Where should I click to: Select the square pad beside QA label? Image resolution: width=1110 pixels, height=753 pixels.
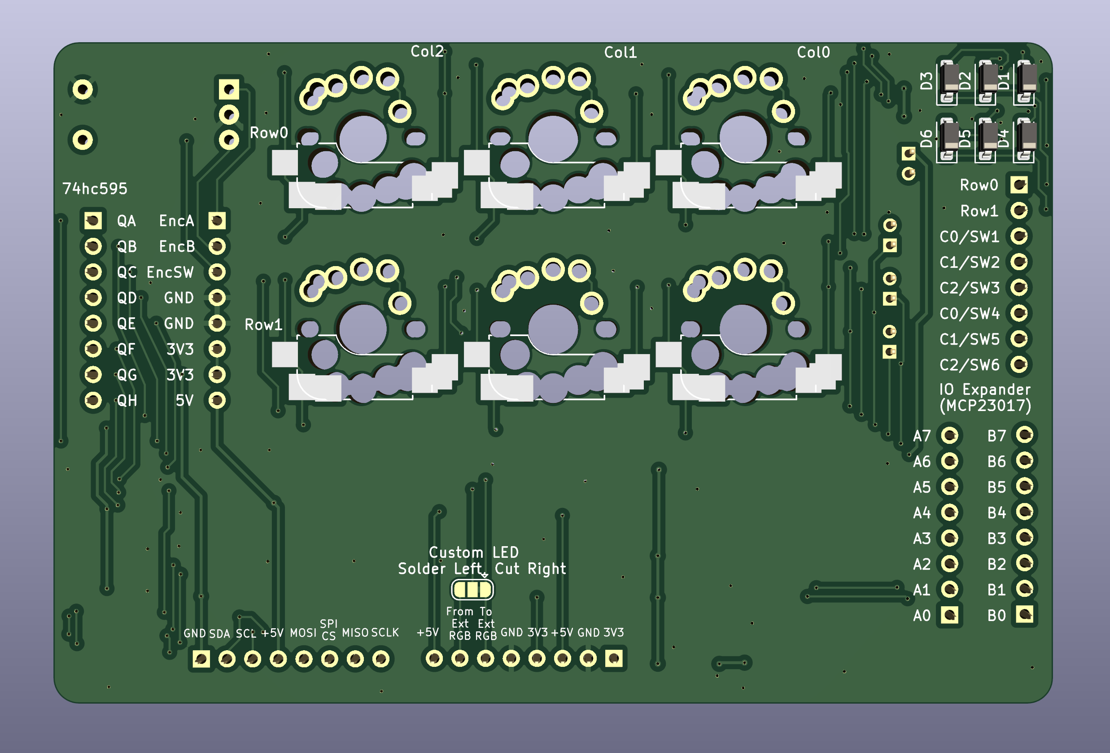tap(93, 221)
